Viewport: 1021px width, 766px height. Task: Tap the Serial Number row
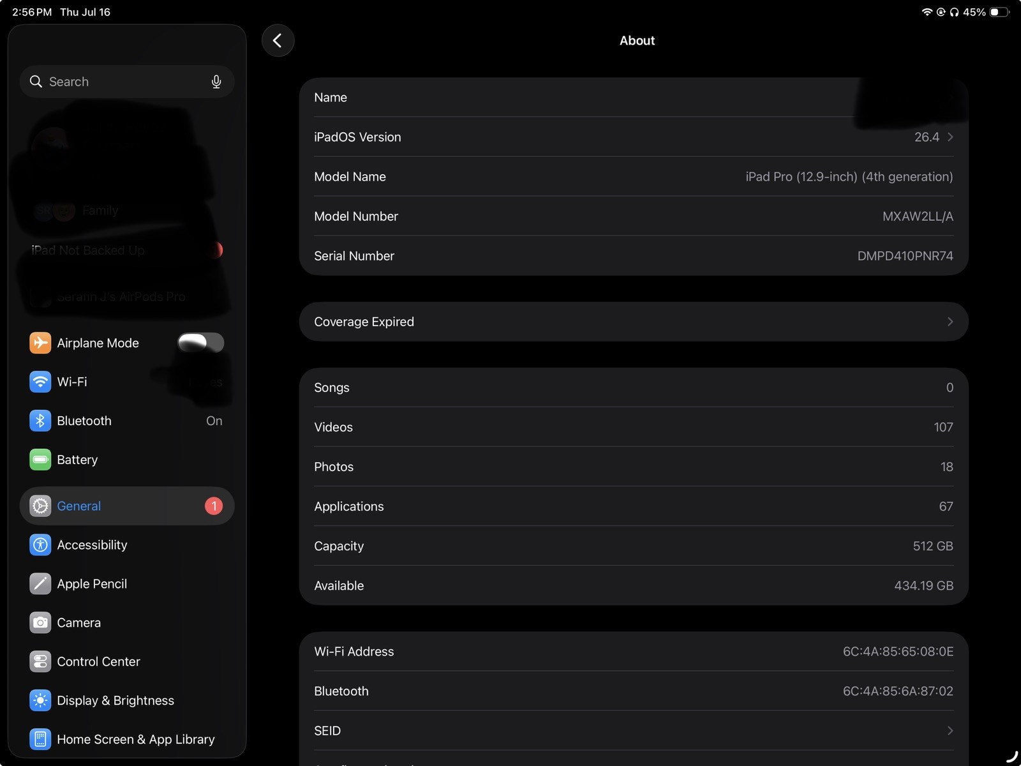pos(634,256)
